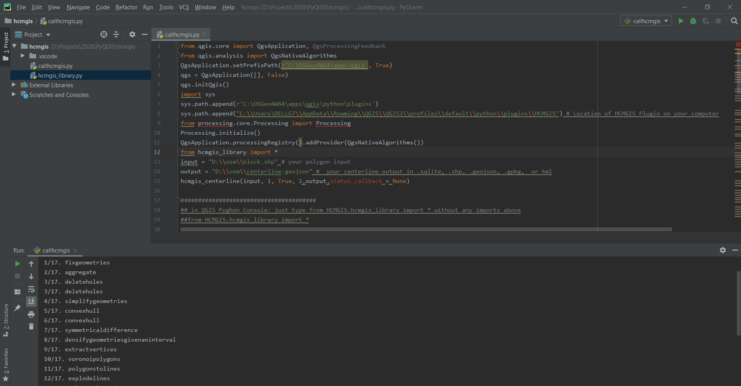Open the 2: Favorites side tool button

[5, 364]
